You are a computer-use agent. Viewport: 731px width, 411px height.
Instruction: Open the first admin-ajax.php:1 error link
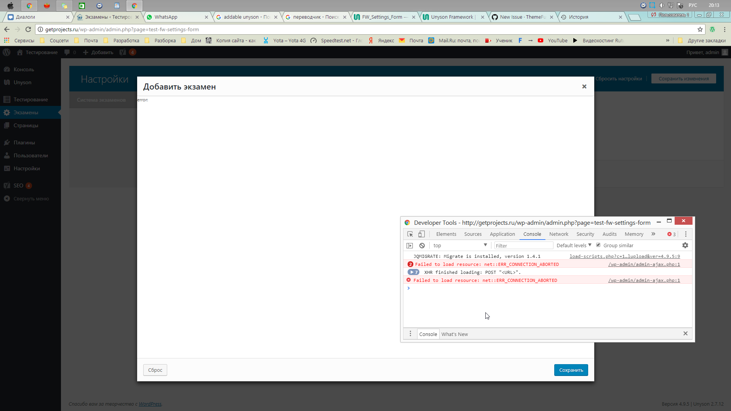[644, 264]
